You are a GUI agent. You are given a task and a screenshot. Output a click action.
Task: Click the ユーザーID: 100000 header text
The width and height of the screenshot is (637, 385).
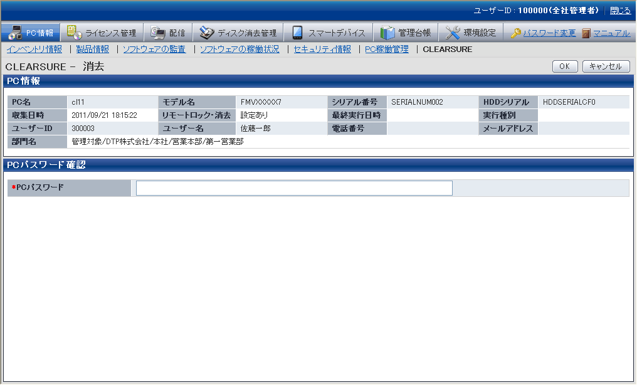point(536,11)
